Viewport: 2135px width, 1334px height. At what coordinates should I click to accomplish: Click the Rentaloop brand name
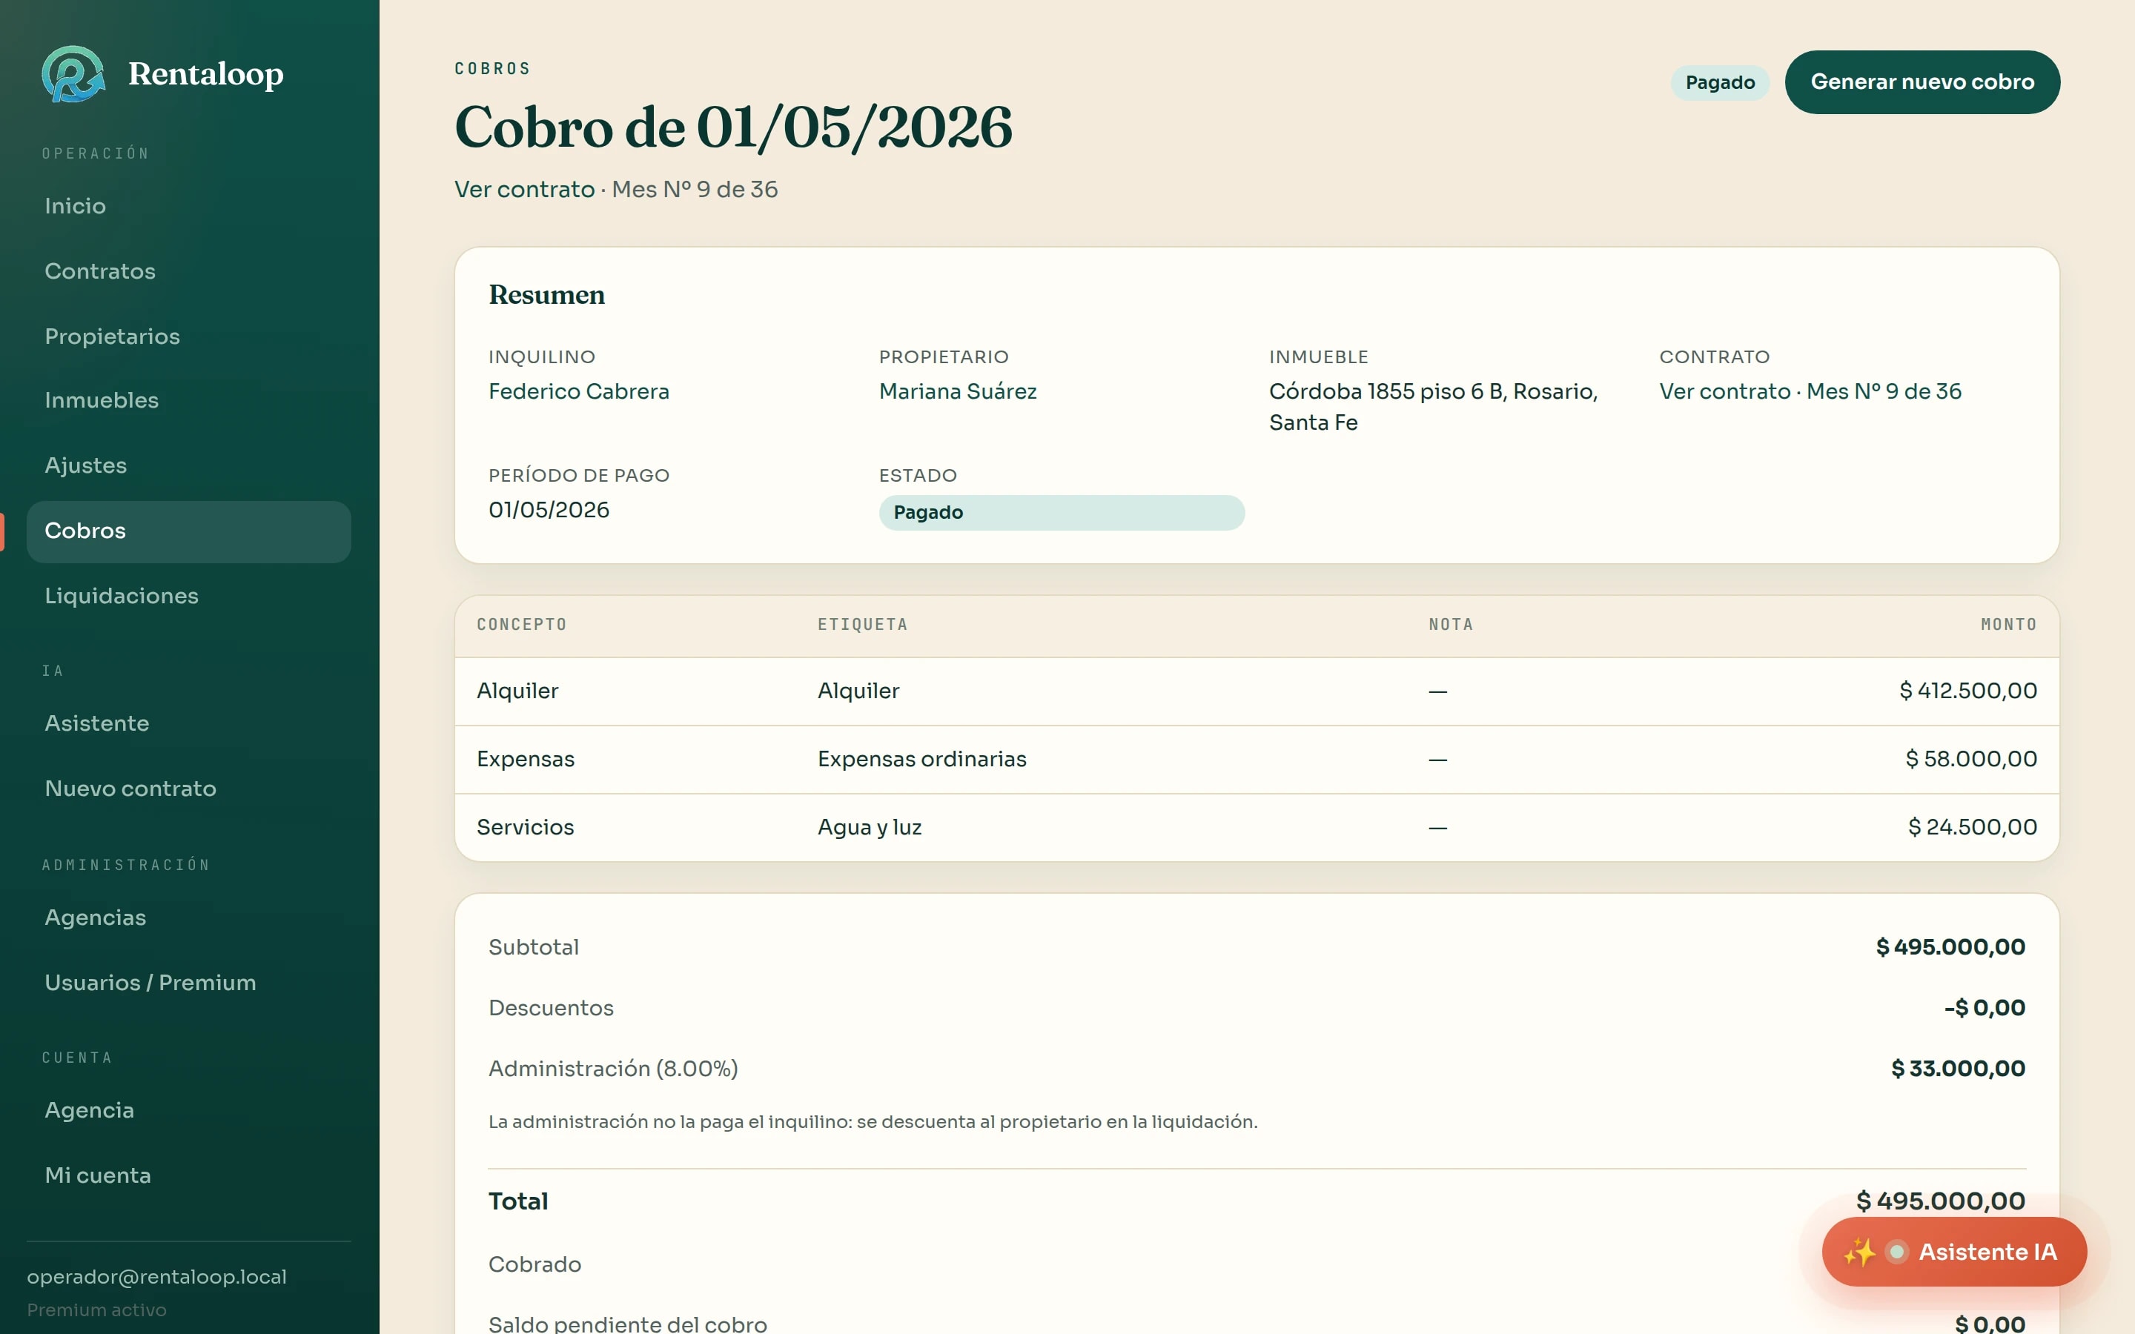coord(205,74)
